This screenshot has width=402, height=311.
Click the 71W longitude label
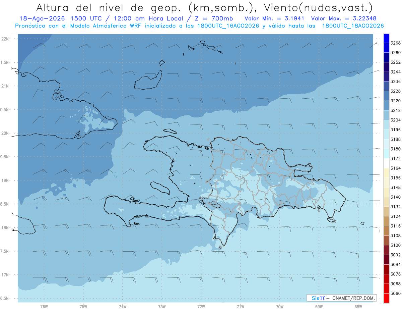click(241, 306)
